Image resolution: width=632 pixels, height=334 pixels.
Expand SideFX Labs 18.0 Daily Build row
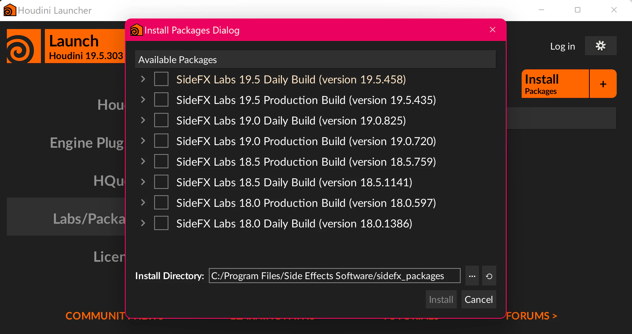pyautogui.click(x=143, y=223)
